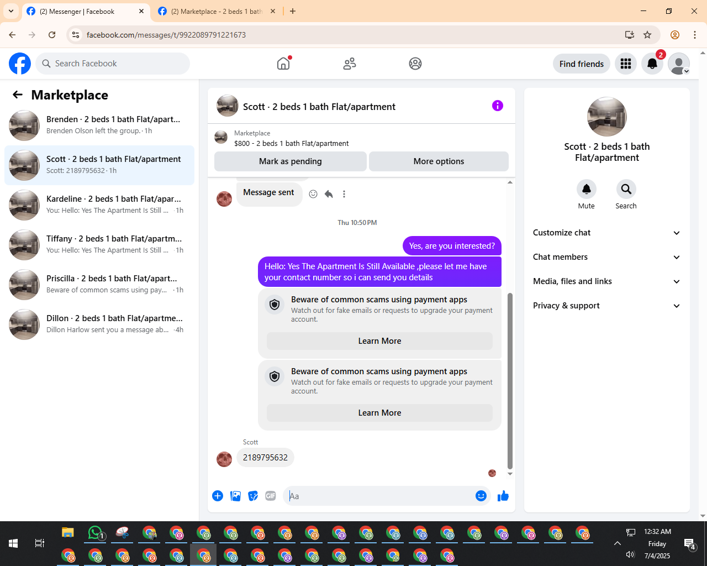Open Windows Start menu

(x=13, y=543)
